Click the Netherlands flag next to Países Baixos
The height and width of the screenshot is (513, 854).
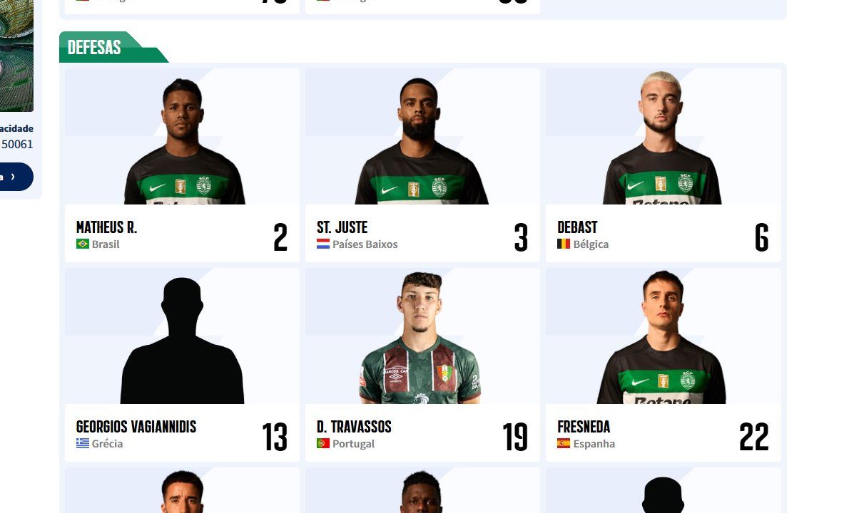click(x=323, y=244)
